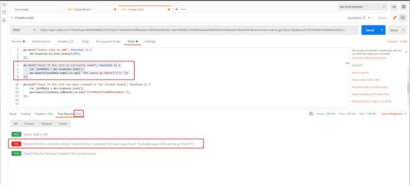Viewport: 410px width, 185px height.
Task: Open the Collections sidebar icon
Action: tap(4, 12)
